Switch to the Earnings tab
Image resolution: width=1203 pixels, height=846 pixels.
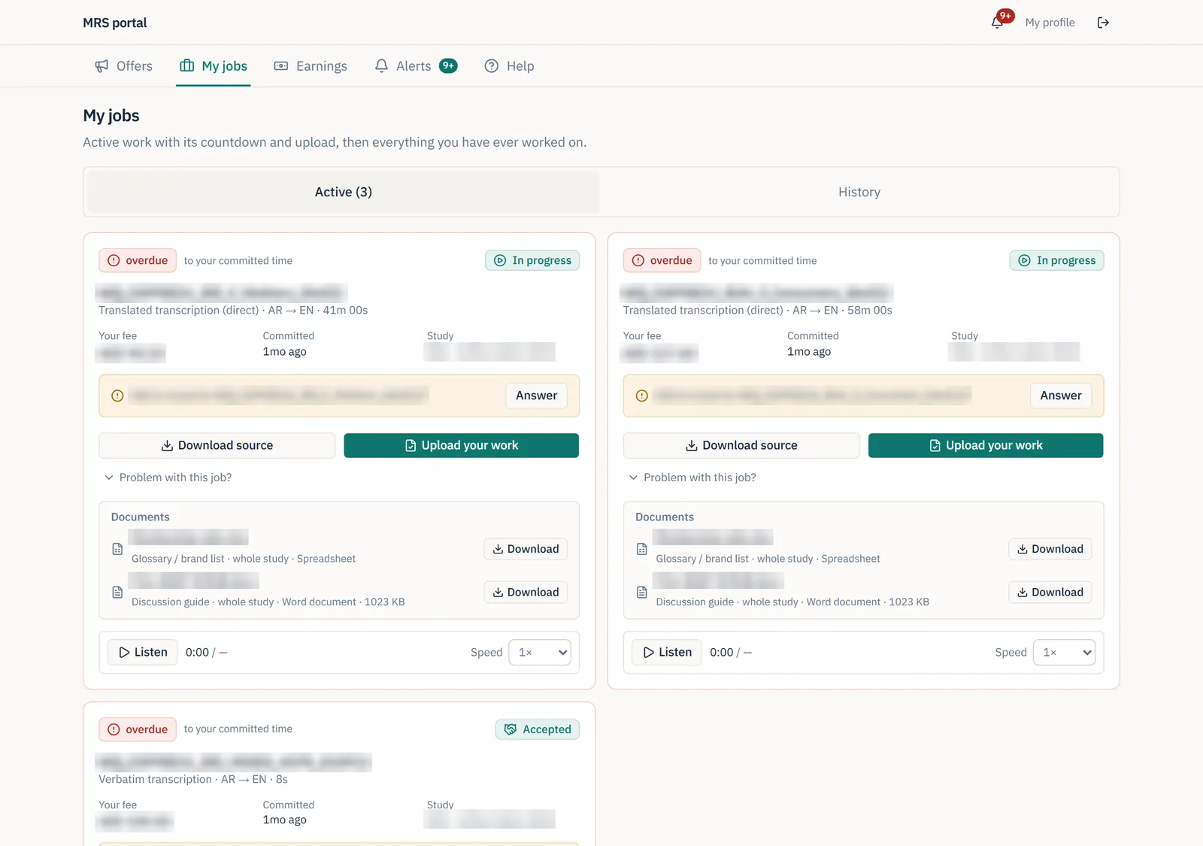(311, 66)
